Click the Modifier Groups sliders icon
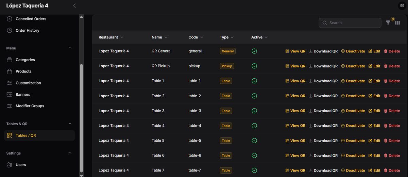 (x=10, y=106)
